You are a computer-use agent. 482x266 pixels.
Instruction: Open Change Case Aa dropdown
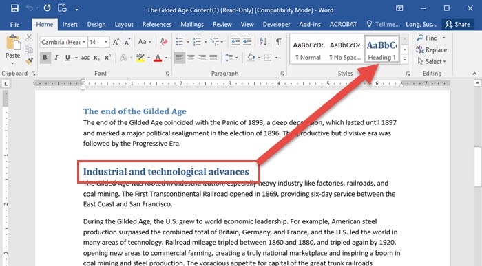(x=145, y=42)
